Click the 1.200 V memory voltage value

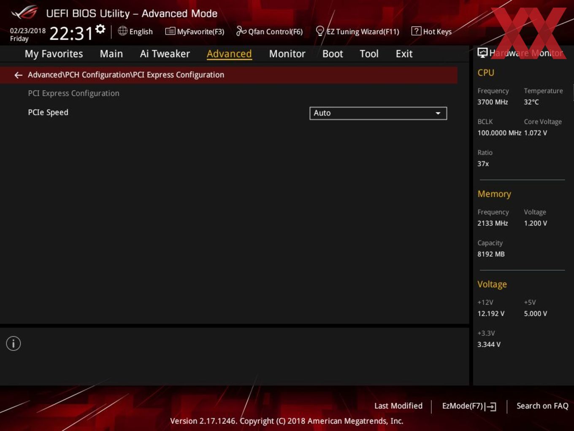coord(536,223)
